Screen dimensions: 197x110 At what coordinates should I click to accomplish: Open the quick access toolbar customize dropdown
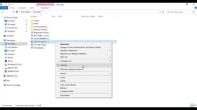pos(12,5)
